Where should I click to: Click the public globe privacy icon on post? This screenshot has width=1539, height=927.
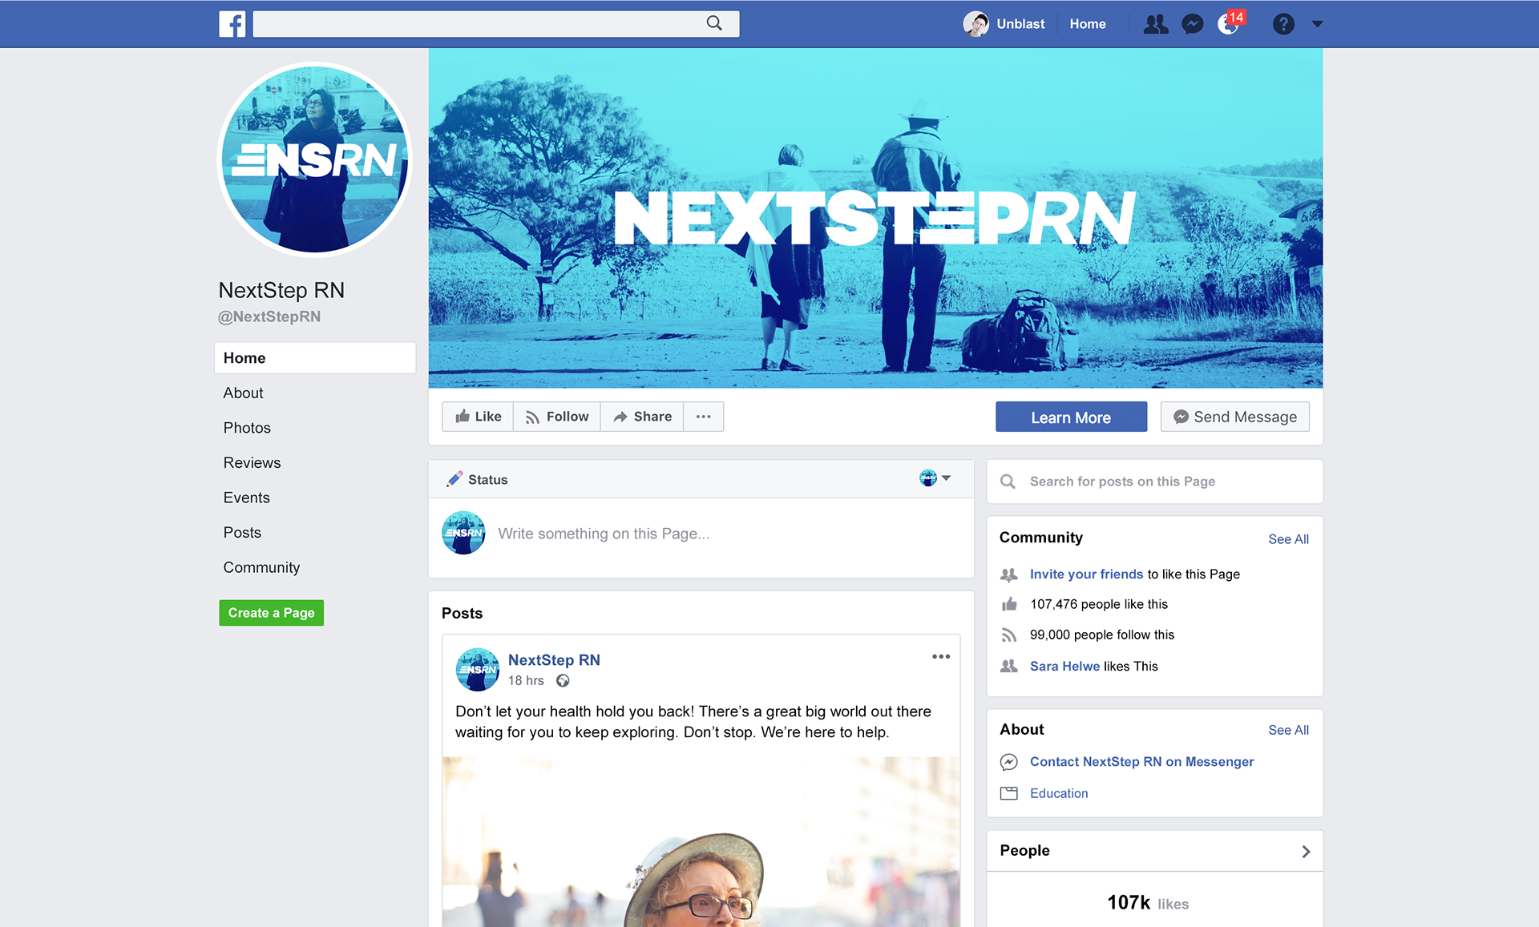coord(563,680)
